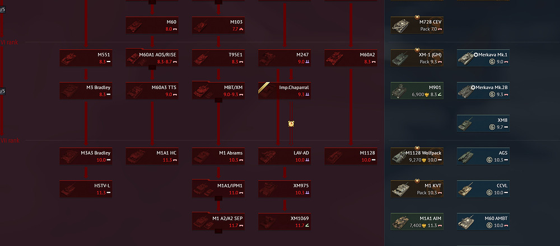
Task: Select the HSTV-L vehicle card
Action: click(86, 189)
